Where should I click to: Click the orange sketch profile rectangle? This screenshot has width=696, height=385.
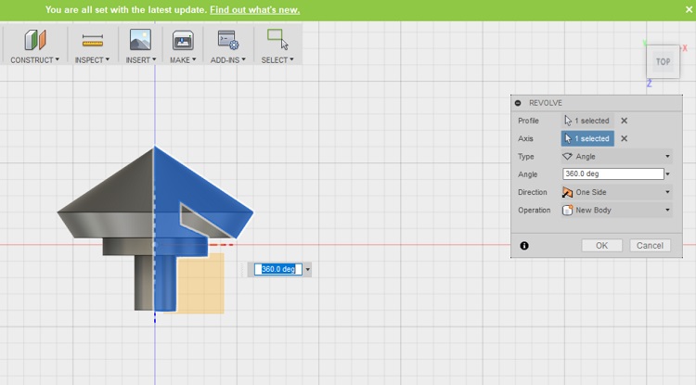[x=200, y=284]
